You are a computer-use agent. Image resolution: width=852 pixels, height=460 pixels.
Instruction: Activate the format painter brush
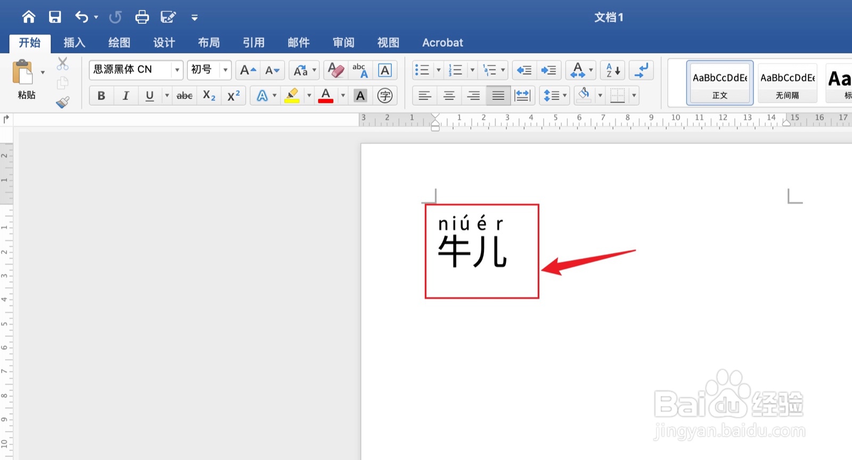pyautogui.click(x=63, y=102)
